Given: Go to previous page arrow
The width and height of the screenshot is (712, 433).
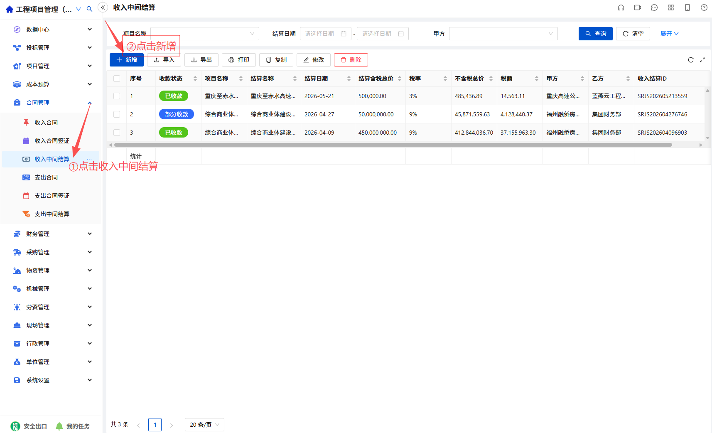Looking at the screenshot, I should tap(138, 425).
